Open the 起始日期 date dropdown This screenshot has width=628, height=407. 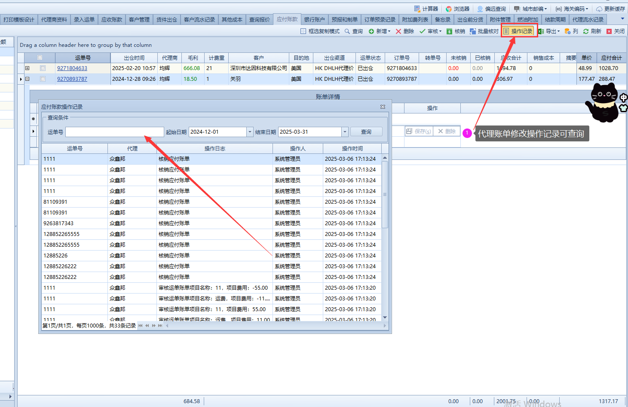click(250, 132)
